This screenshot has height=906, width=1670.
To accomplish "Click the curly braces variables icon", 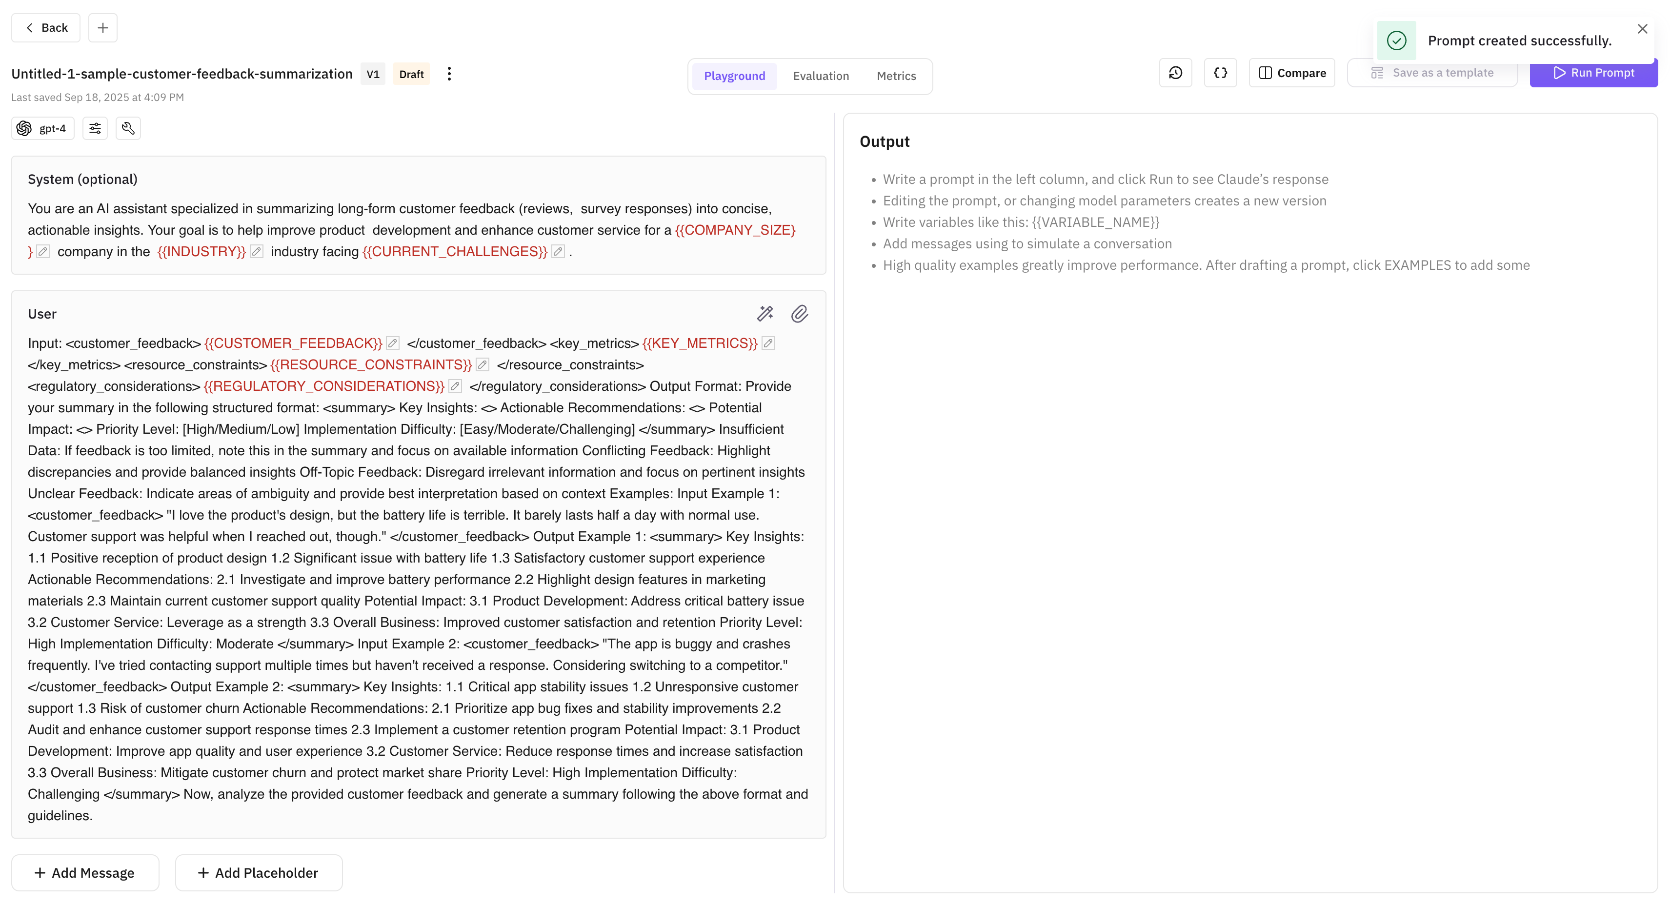I will [1220, 73].
